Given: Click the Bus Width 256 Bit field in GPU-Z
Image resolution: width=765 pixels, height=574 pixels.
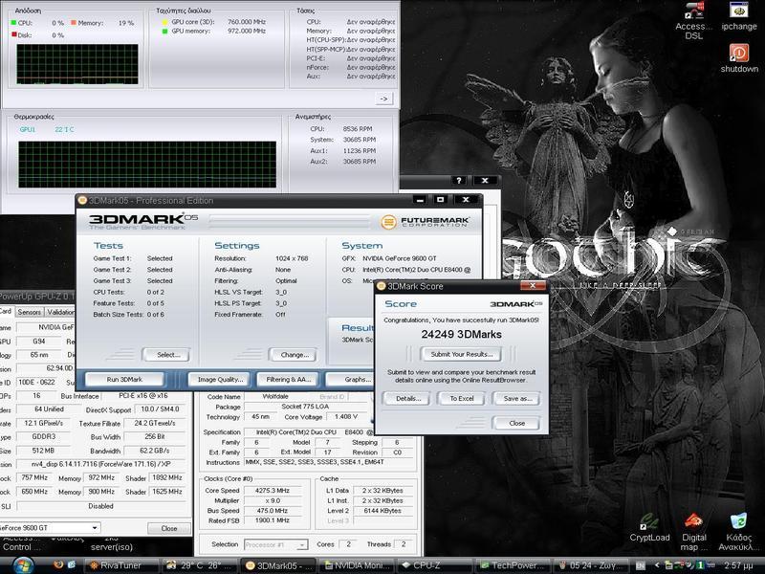Looking at the screenshot, I should point(155,437).
